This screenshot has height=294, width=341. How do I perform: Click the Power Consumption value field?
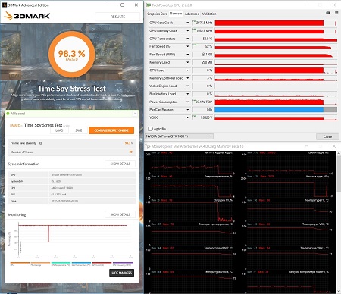click(202, 102)
